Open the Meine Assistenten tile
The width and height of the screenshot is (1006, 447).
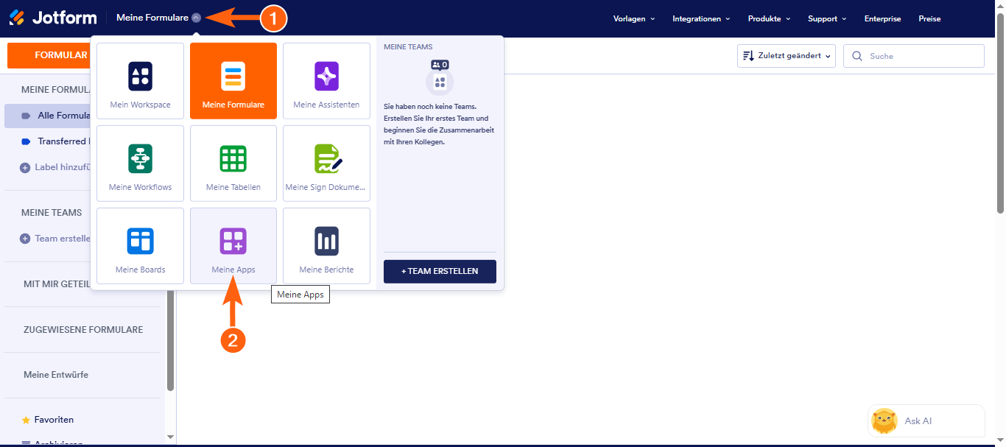(x=326, y=81)
